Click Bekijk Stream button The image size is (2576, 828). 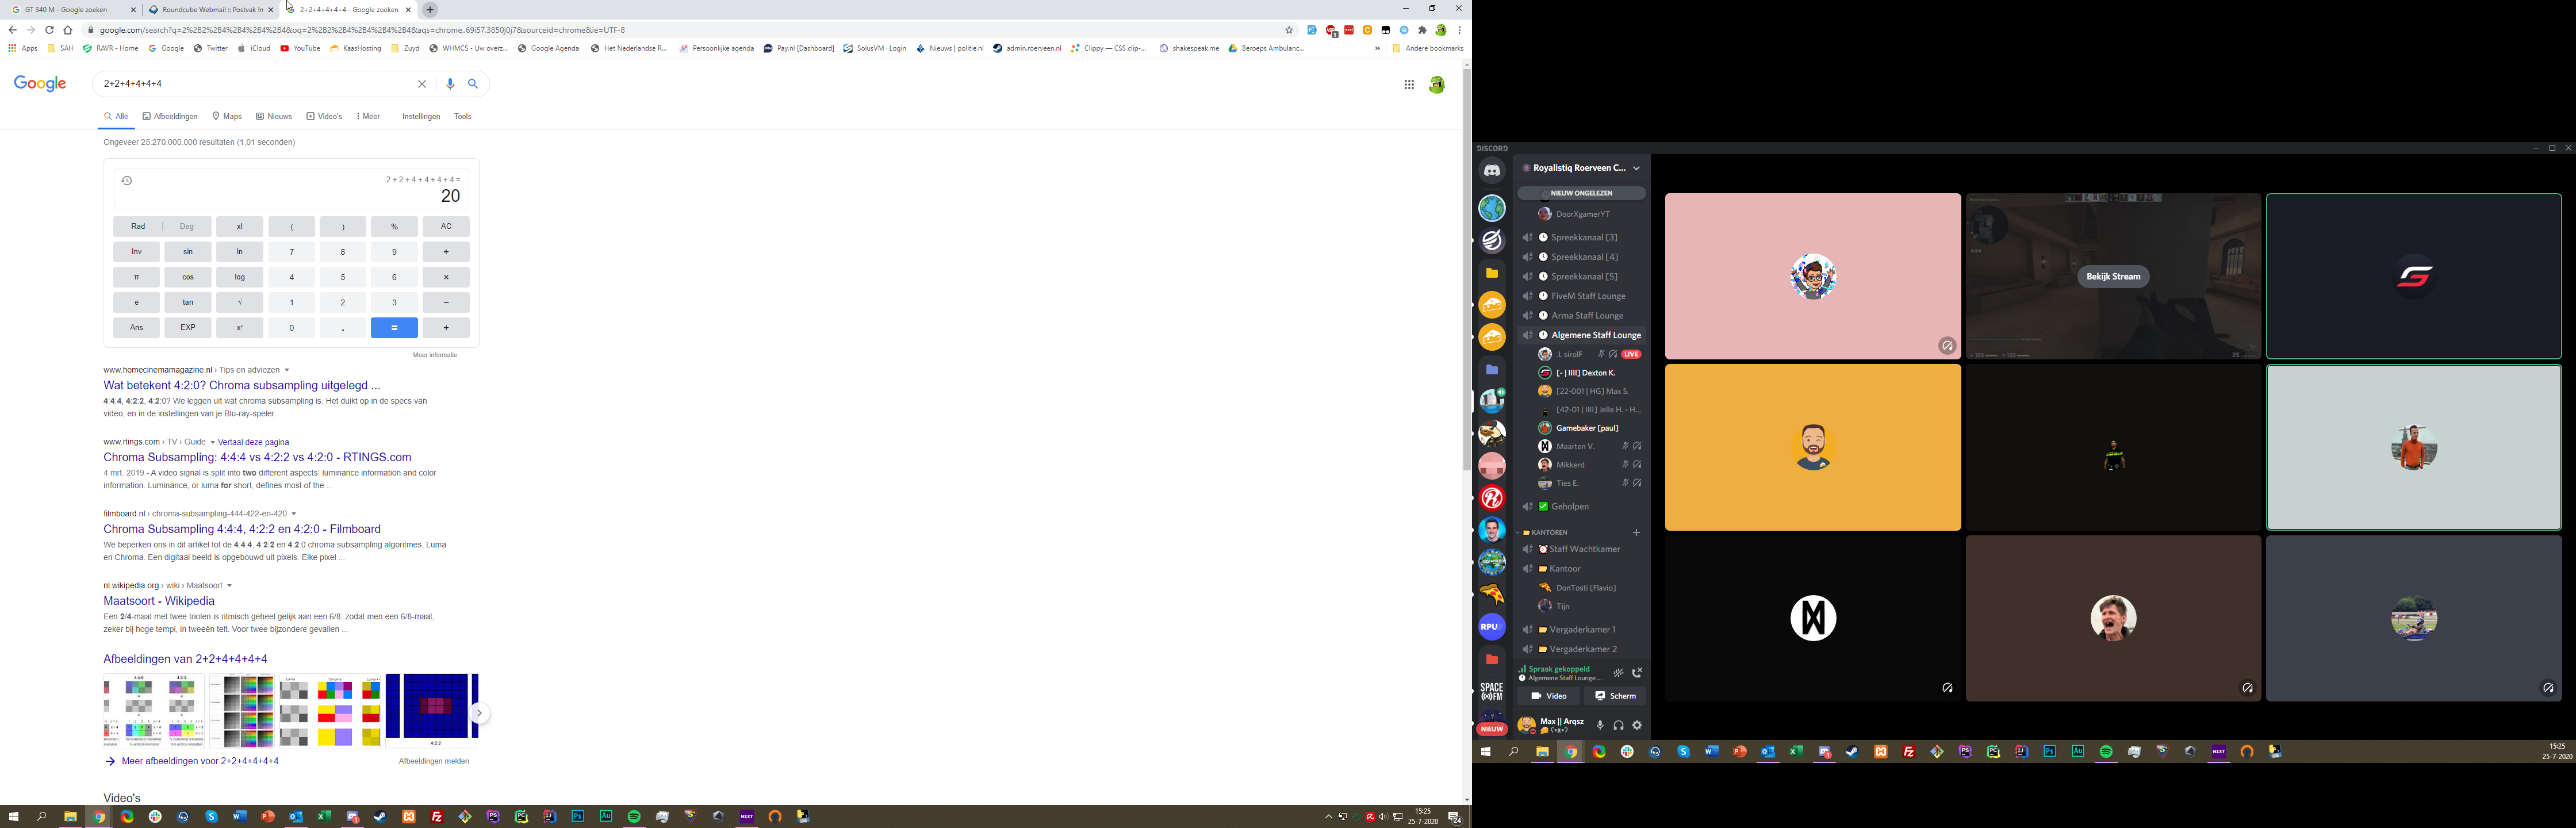[x=2113, y=277]
